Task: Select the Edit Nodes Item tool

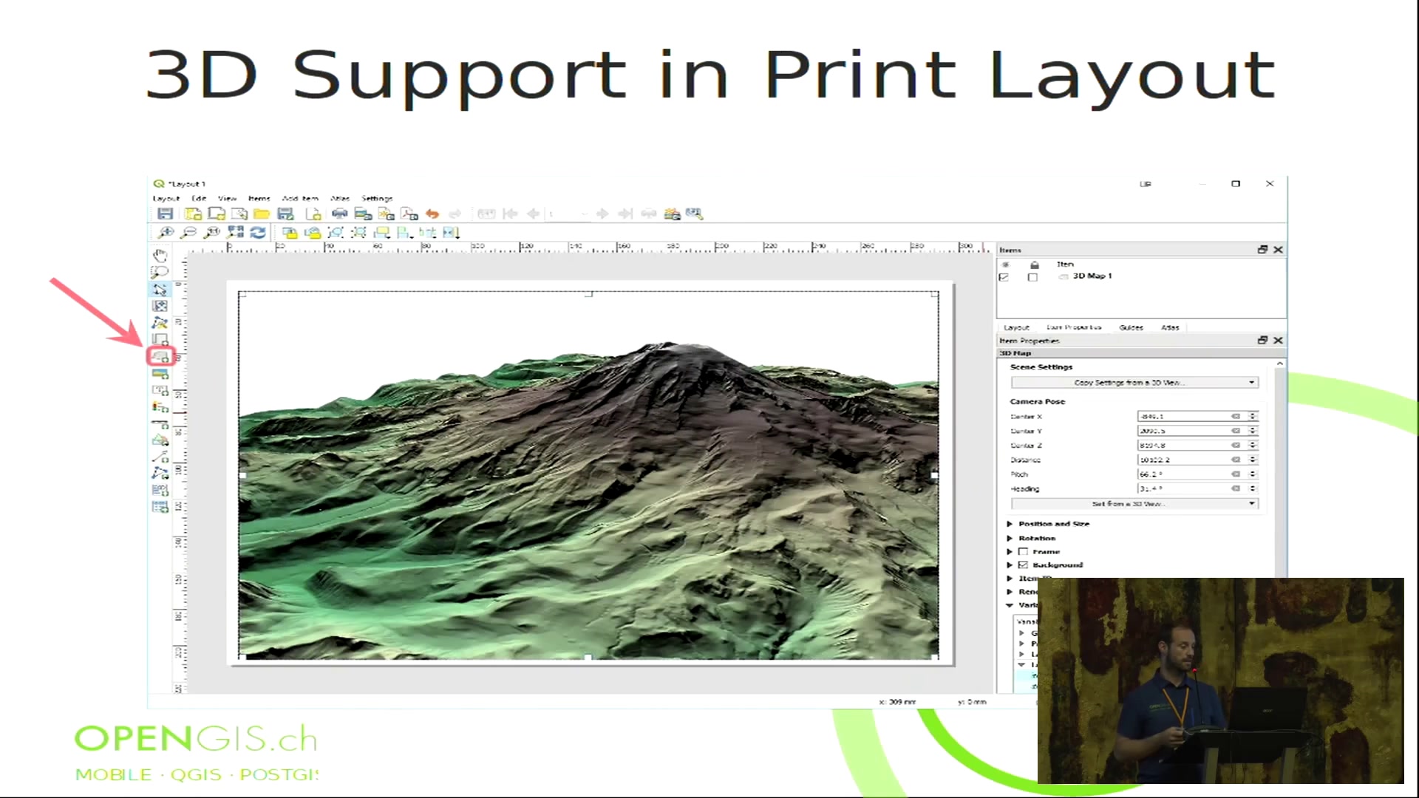Action: (x=160, y=323)
